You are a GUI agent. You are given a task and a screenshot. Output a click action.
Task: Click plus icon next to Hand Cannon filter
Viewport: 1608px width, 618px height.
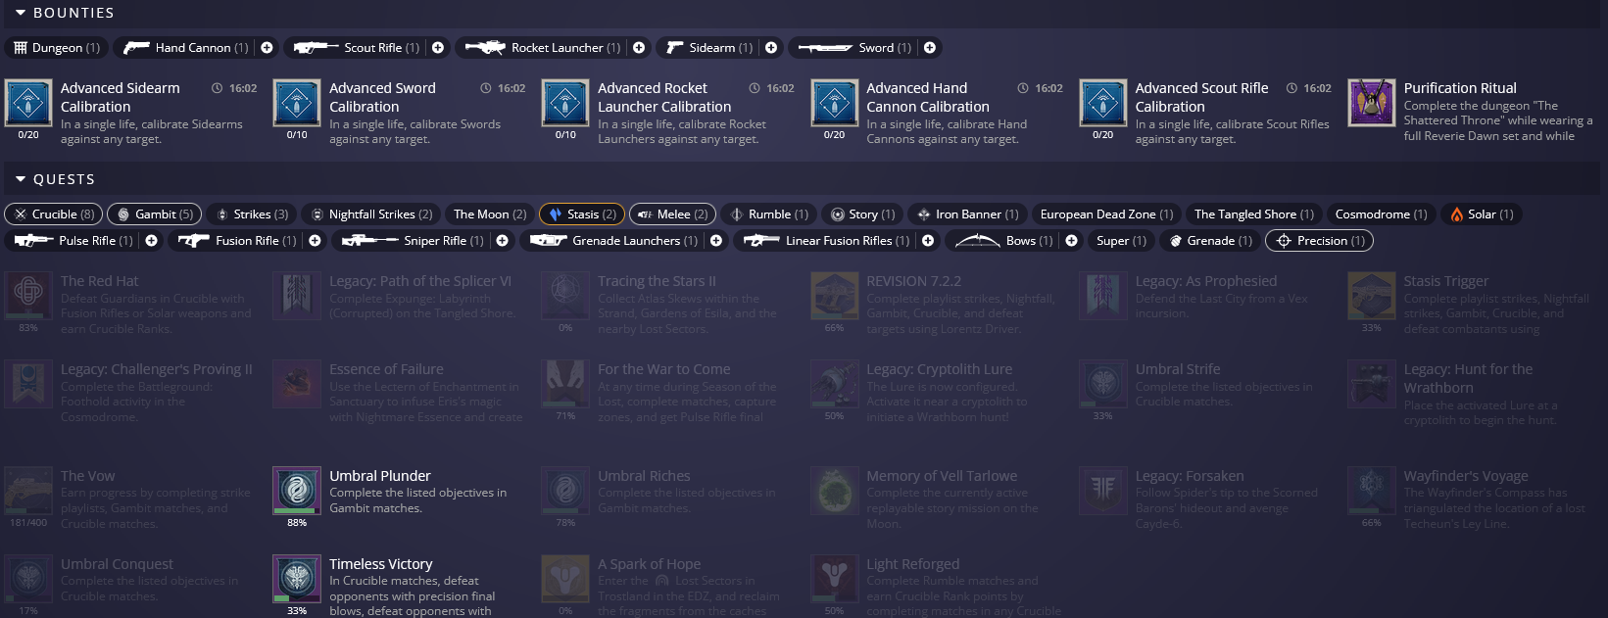(267, 47)
